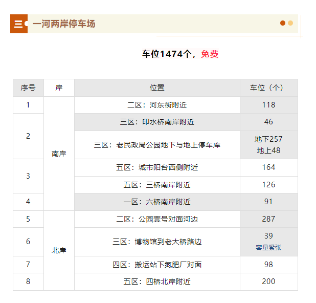Click the orange list icon beside the title
This screenshot has height=303, width=316.
(19, 24)
